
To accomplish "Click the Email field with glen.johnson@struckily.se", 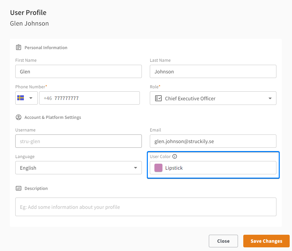I will click(x=213, y=141).
